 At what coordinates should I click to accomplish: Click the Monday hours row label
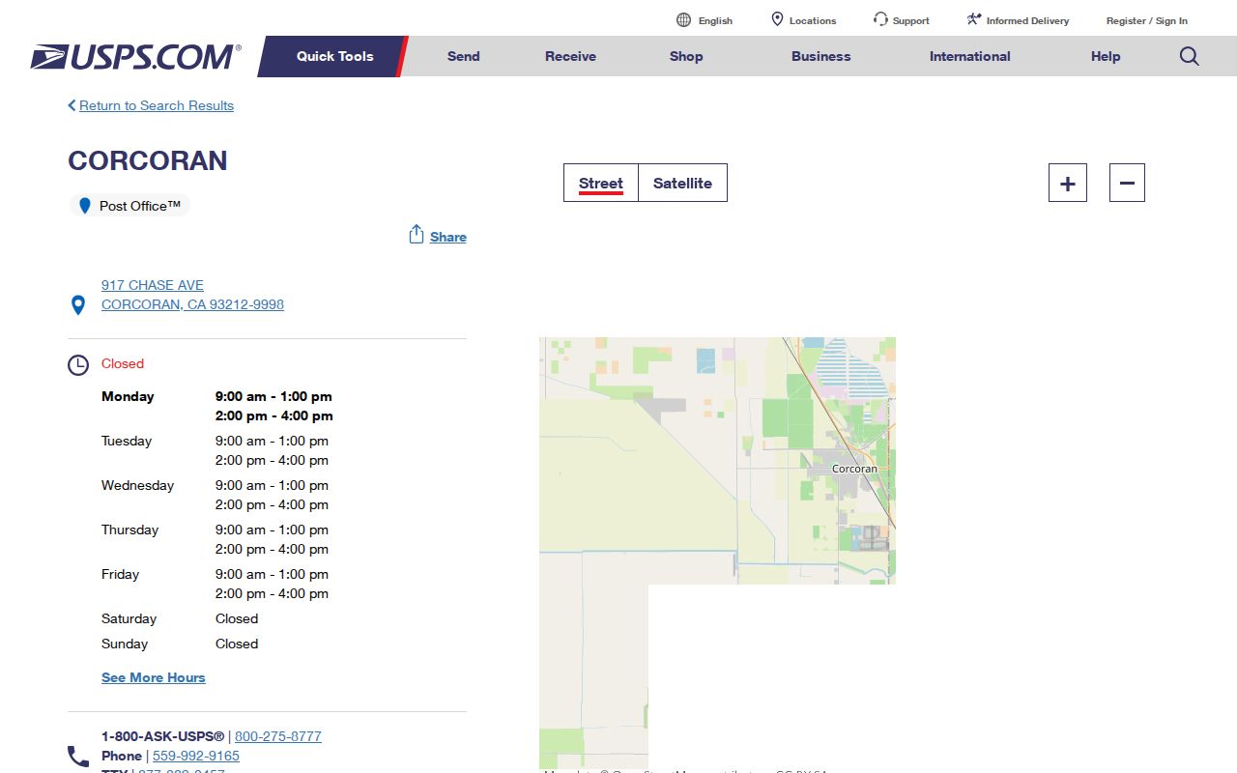[x=128, y=396]
